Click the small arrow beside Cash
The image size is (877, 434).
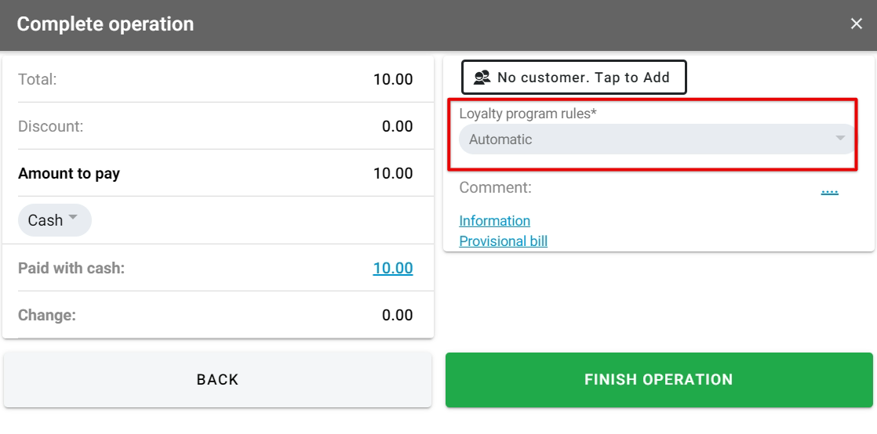(x=73, y=218)
